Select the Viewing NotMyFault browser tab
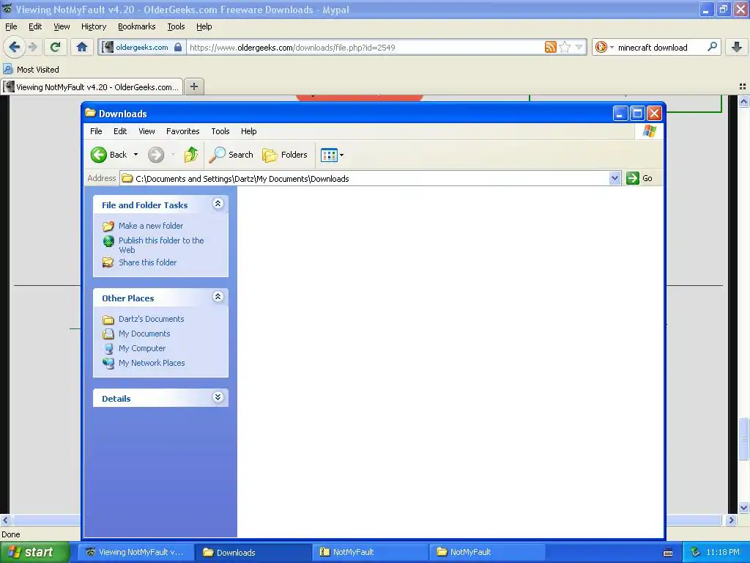 pyautogui.click(x=92, y=87)
